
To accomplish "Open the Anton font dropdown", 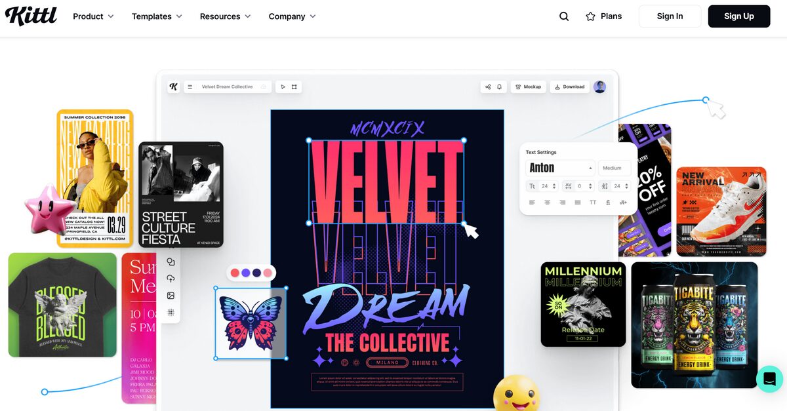I will coord(560,168).
